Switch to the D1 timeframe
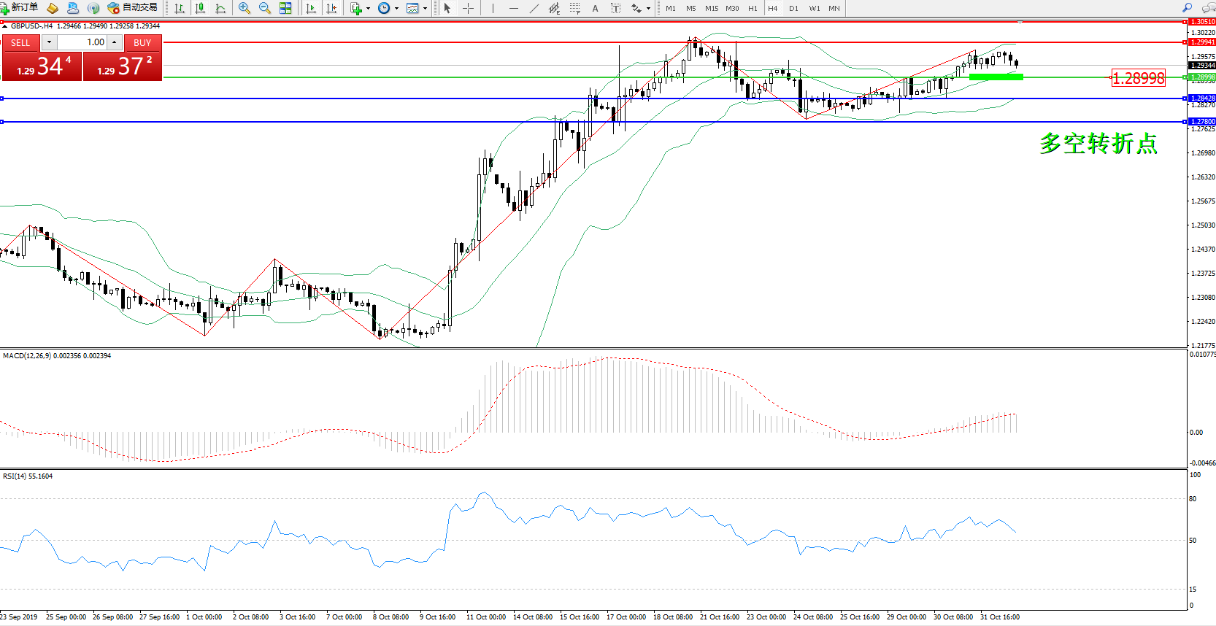Image resolution: width=1216 pixels, height=626 pixels. (x=793, y=9)
